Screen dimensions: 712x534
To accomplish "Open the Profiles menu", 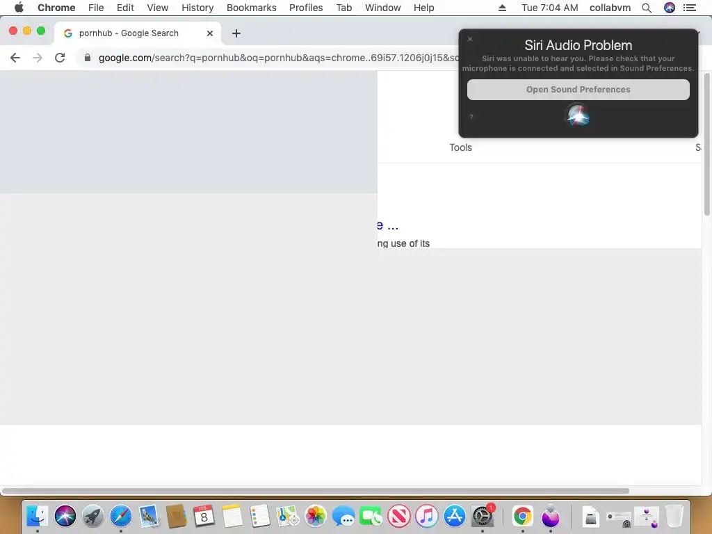I will (x=306, y=8).
